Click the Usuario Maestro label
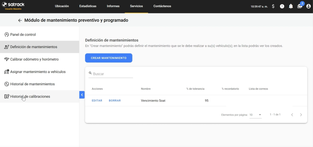Viewport: 313px width, 147px height. coord(13,9)
